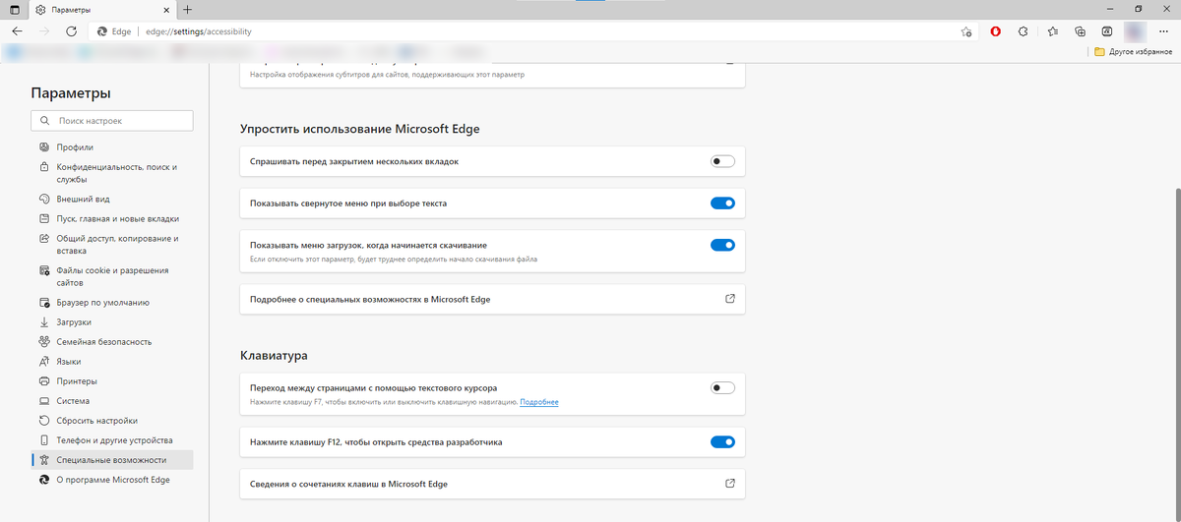Open the Math Solver toolbar icon
This screenshot has width=1181, height=522.
coord(1107,31)
